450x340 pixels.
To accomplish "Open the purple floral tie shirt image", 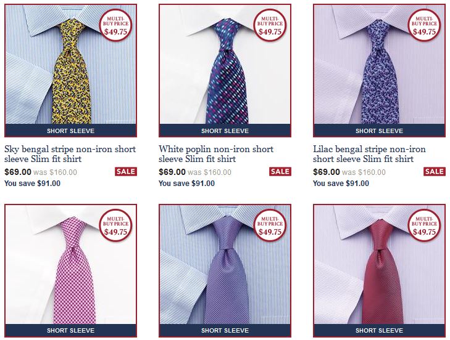I will click(x=379, y=70).
